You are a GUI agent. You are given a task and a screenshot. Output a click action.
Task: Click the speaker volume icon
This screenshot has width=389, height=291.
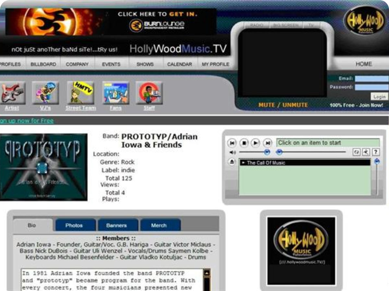click(x=232, y=152)
